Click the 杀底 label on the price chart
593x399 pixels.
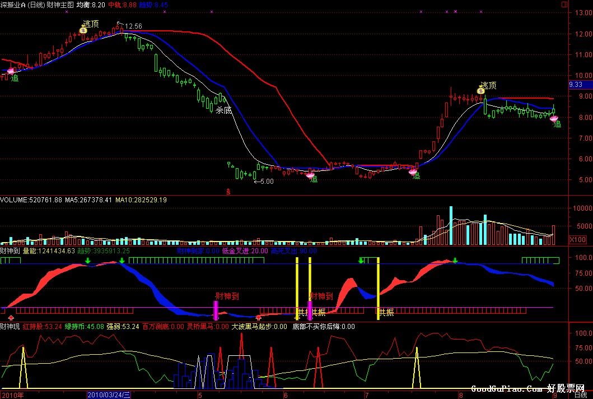223,110
